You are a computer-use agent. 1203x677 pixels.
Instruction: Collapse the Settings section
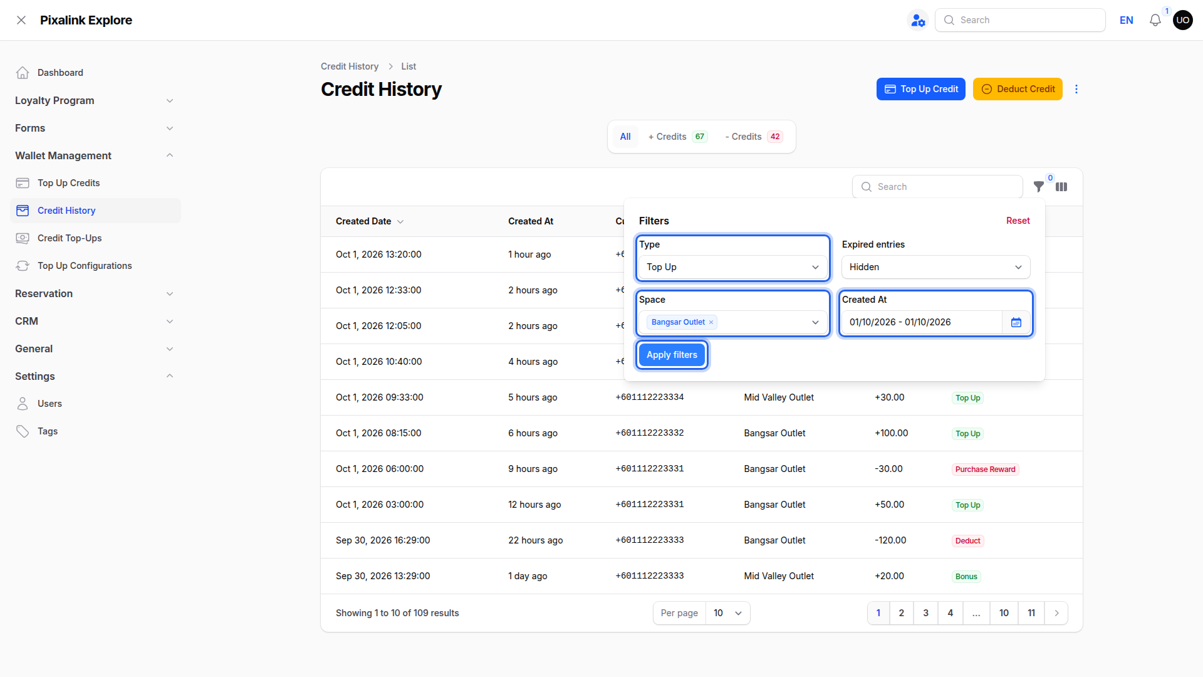95,376
